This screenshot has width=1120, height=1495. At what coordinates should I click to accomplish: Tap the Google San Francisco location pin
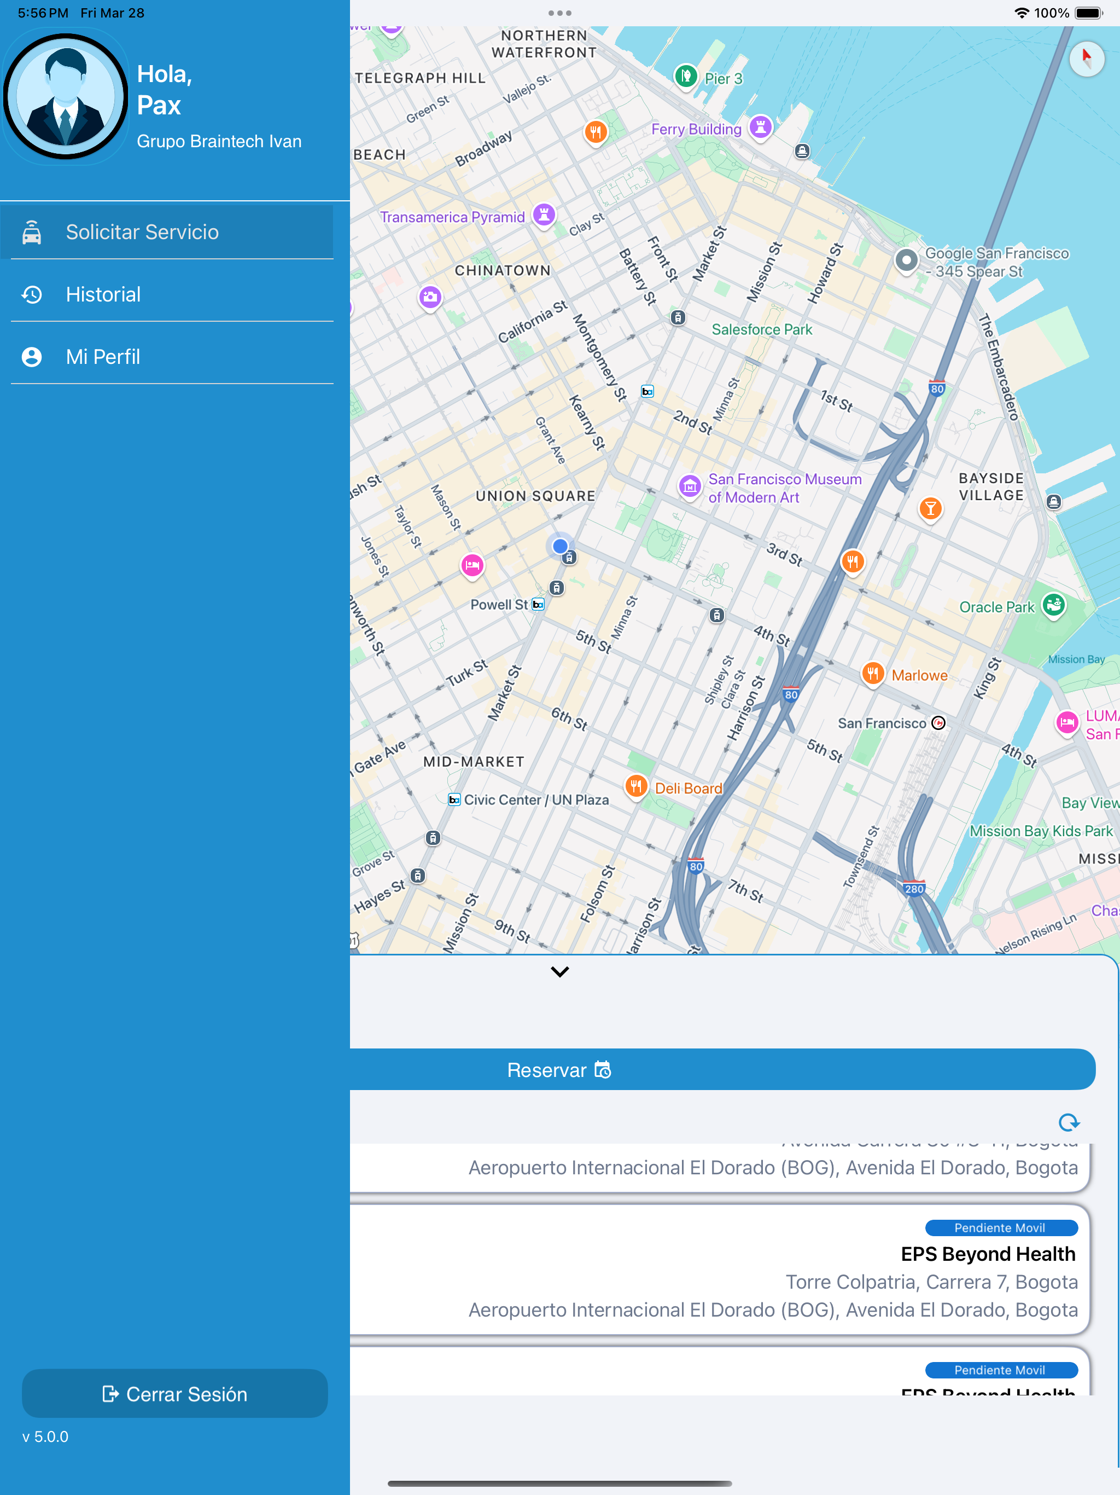pos(907,260)
